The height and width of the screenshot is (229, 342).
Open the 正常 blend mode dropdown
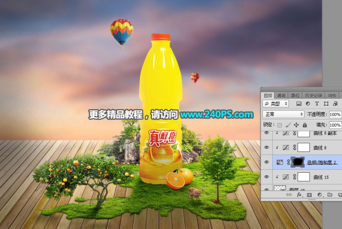coord(283,114)
